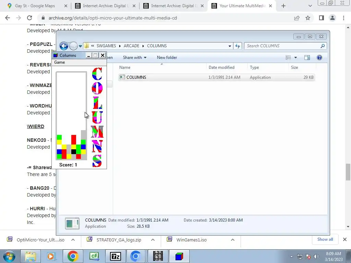Click the search magnifier icon in Explorer
The height and width of the screenshot is (263, 351).
[323, 46]
